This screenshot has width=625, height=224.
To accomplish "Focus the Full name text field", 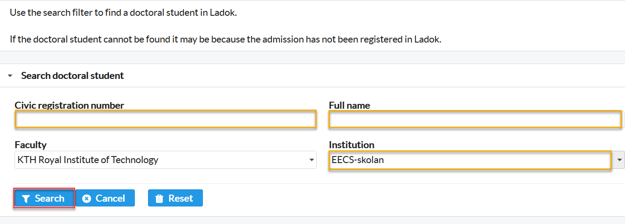I will pos(475,119).
